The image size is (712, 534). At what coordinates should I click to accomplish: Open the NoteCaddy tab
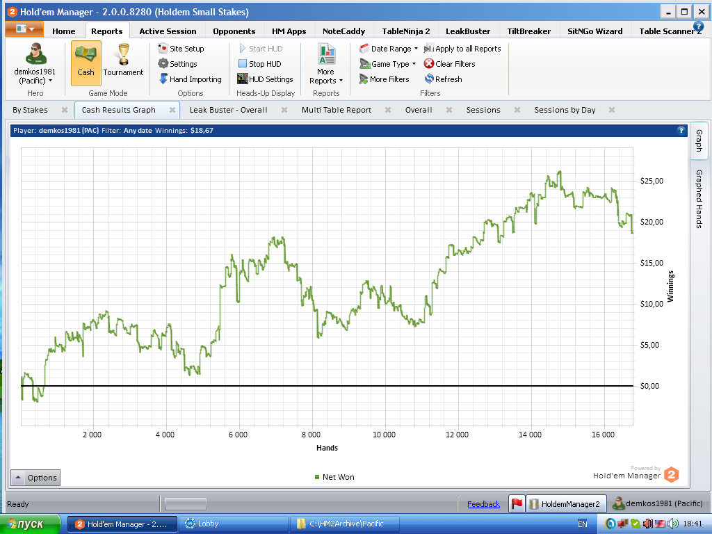tap(343, 31)
